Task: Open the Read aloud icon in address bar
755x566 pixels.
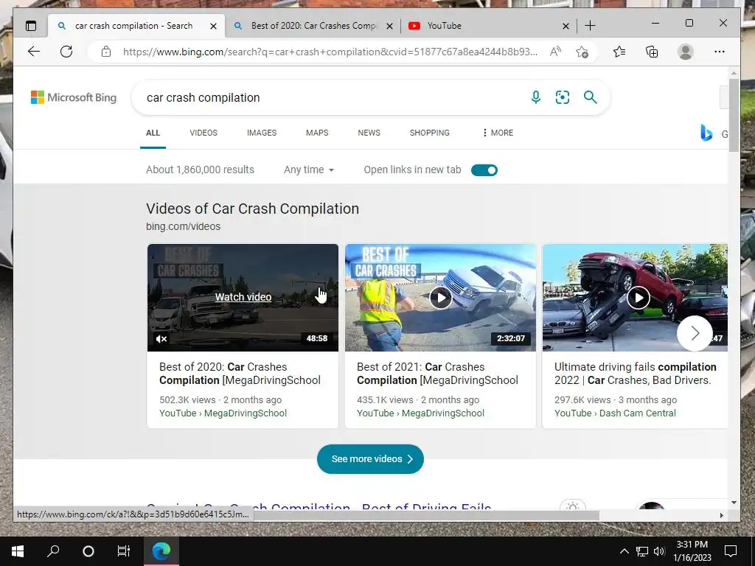Action: (x=555, y=52)
